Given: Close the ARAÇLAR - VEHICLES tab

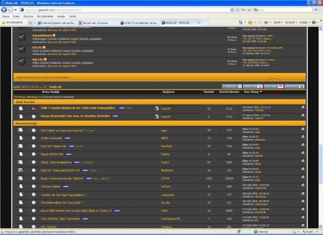Looking at the screenshot, I should tap(199, 23).
